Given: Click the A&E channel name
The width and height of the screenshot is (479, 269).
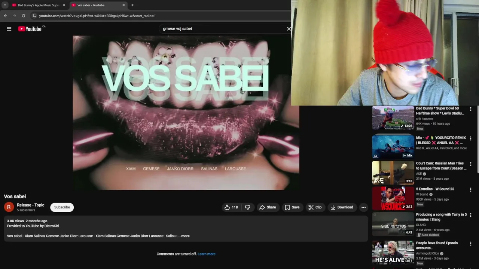Looking at the screenshot, I should (419, 174).
